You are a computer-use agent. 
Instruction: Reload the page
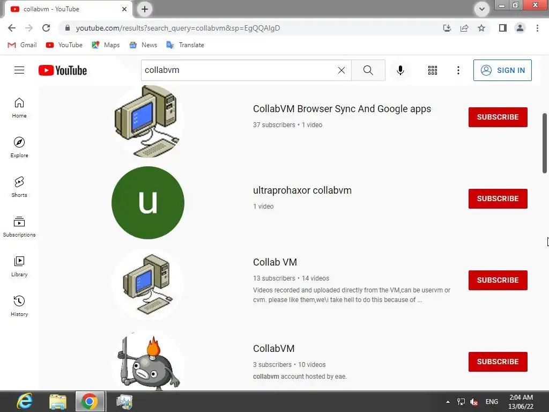(x=46, y=28)
